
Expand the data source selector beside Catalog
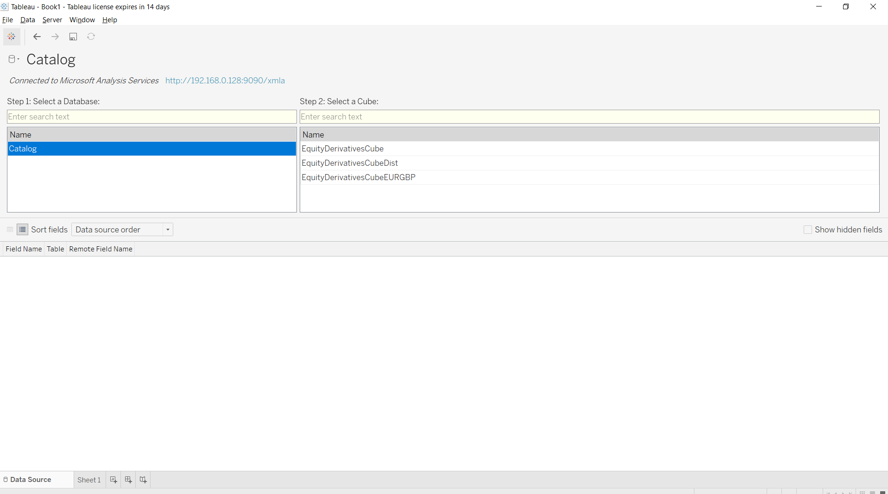(18, 59)
